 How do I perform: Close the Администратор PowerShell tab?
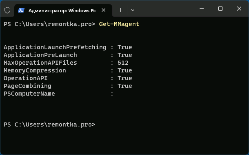click(x=104, y=10)
